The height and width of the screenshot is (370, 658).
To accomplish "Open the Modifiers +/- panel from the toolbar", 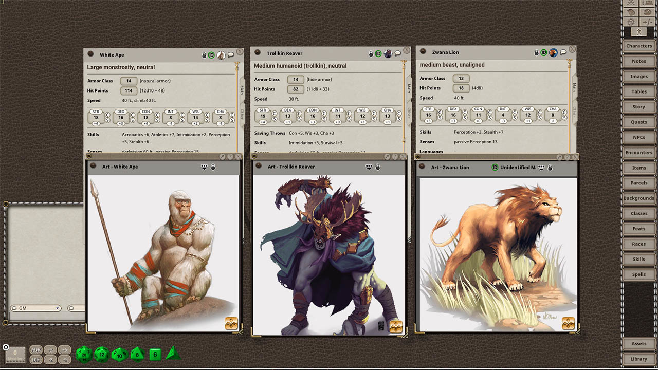I will tap(646, 22).
